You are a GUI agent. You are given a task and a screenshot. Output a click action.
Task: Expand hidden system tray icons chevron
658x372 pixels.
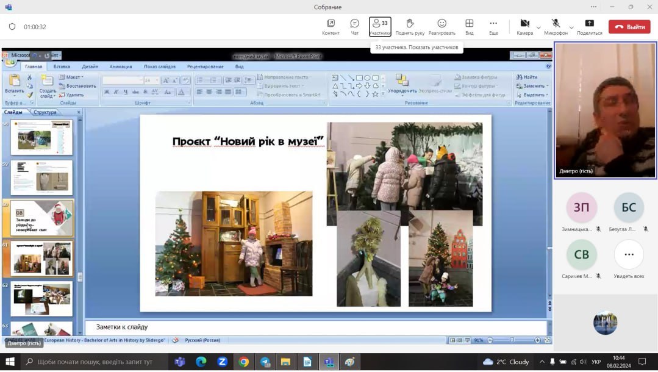click(x=542, y=362)
